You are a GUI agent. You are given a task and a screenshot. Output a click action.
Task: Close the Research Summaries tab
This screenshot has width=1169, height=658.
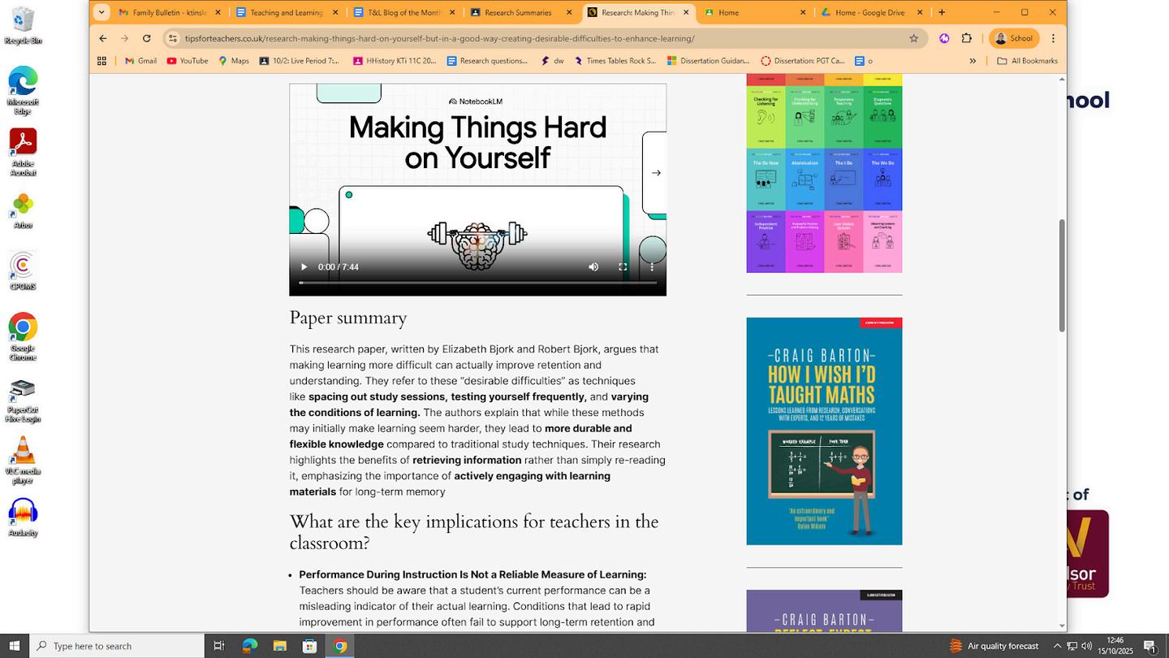569,12
